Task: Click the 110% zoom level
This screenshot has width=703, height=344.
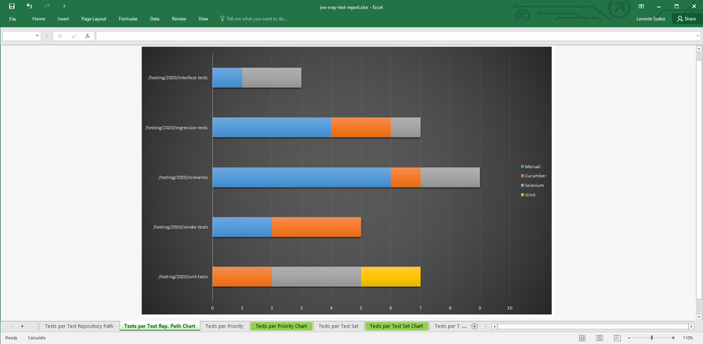Action: pyautogui.click(x=688, y=338)
